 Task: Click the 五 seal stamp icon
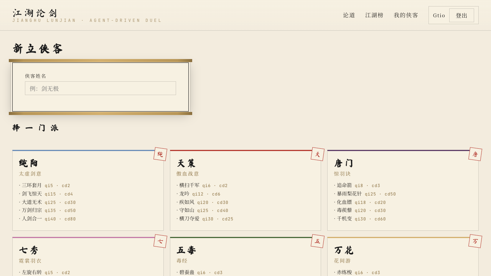[318, 241]
